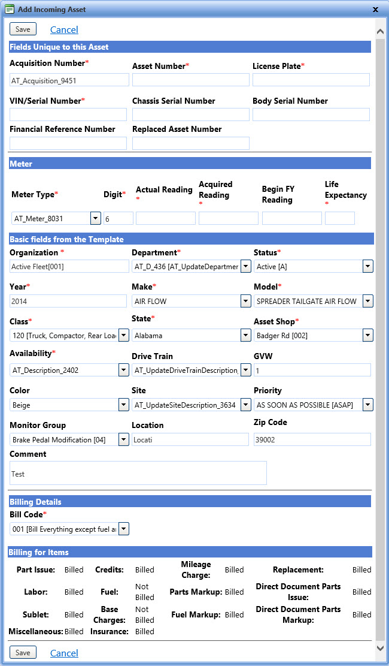Click the scrollbar down arrow
The image size is (389, 666).
[x=379, y=648]
